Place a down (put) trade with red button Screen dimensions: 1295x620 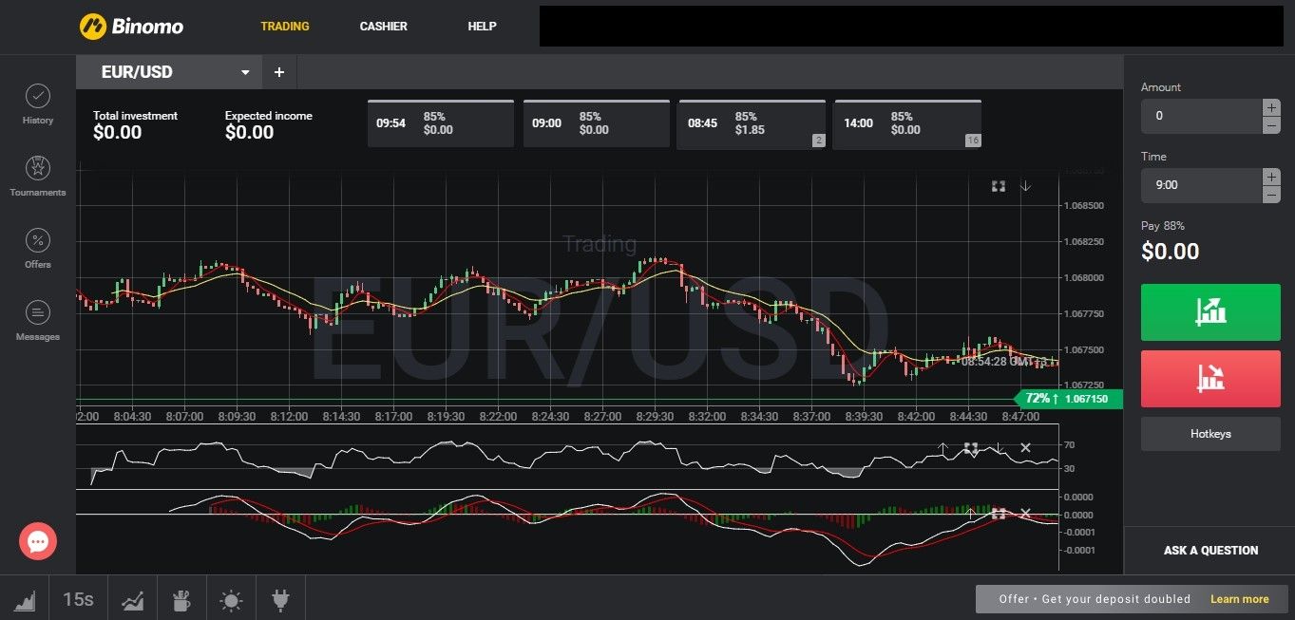pos(1210,378)
